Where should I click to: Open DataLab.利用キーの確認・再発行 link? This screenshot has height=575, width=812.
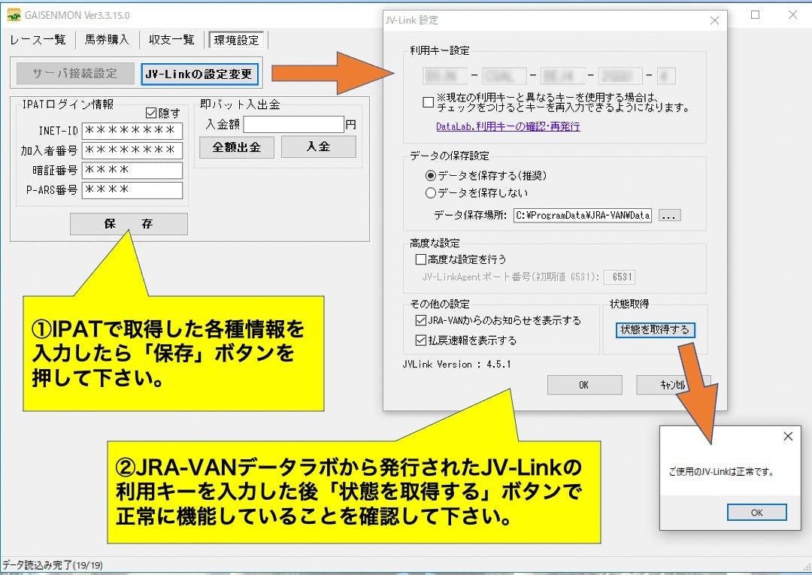508,126
